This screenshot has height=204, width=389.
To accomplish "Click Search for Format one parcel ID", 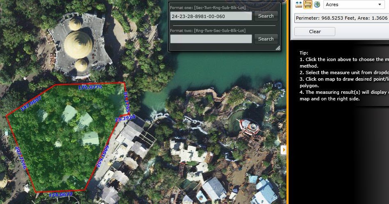I will (266, 16).
